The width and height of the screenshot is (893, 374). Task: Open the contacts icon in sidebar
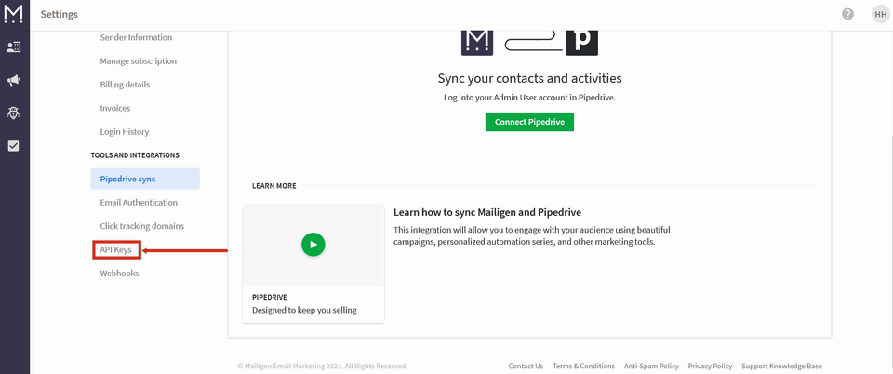[x=14, y=47]
